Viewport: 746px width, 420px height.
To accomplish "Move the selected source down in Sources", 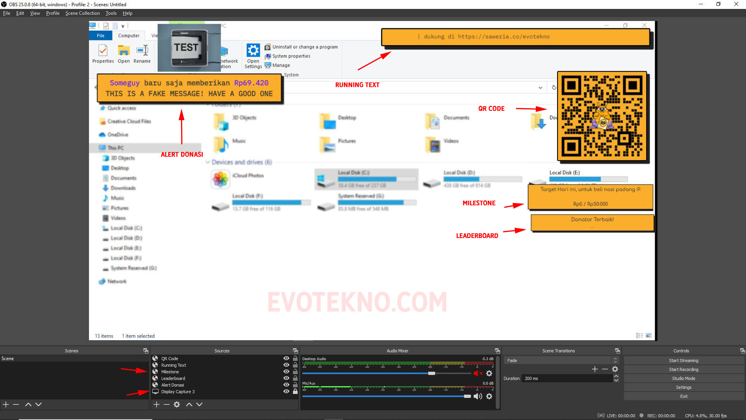I will [199, 404].
